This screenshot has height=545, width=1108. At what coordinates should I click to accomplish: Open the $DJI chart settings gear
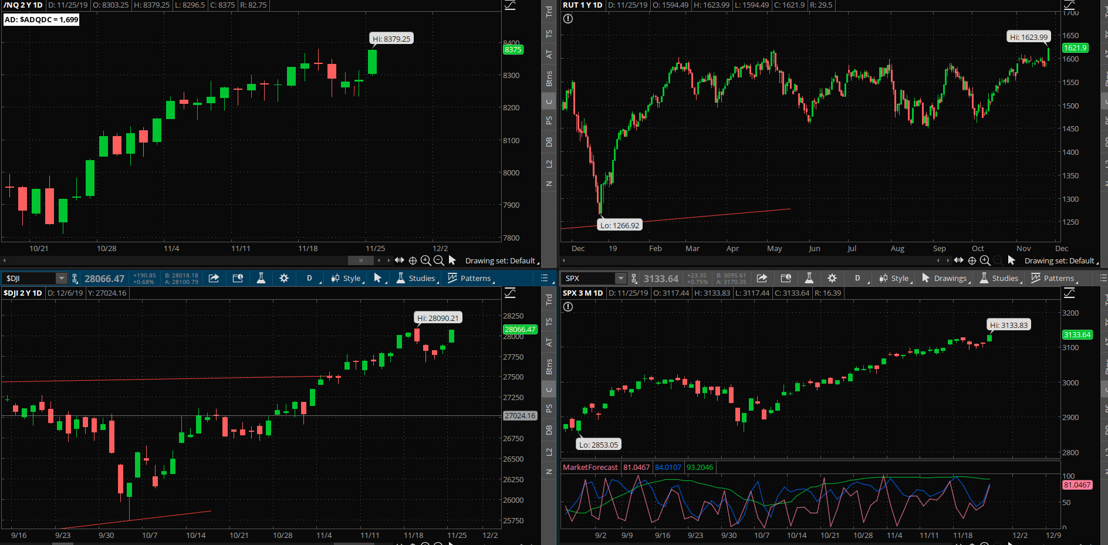point(284,278)
